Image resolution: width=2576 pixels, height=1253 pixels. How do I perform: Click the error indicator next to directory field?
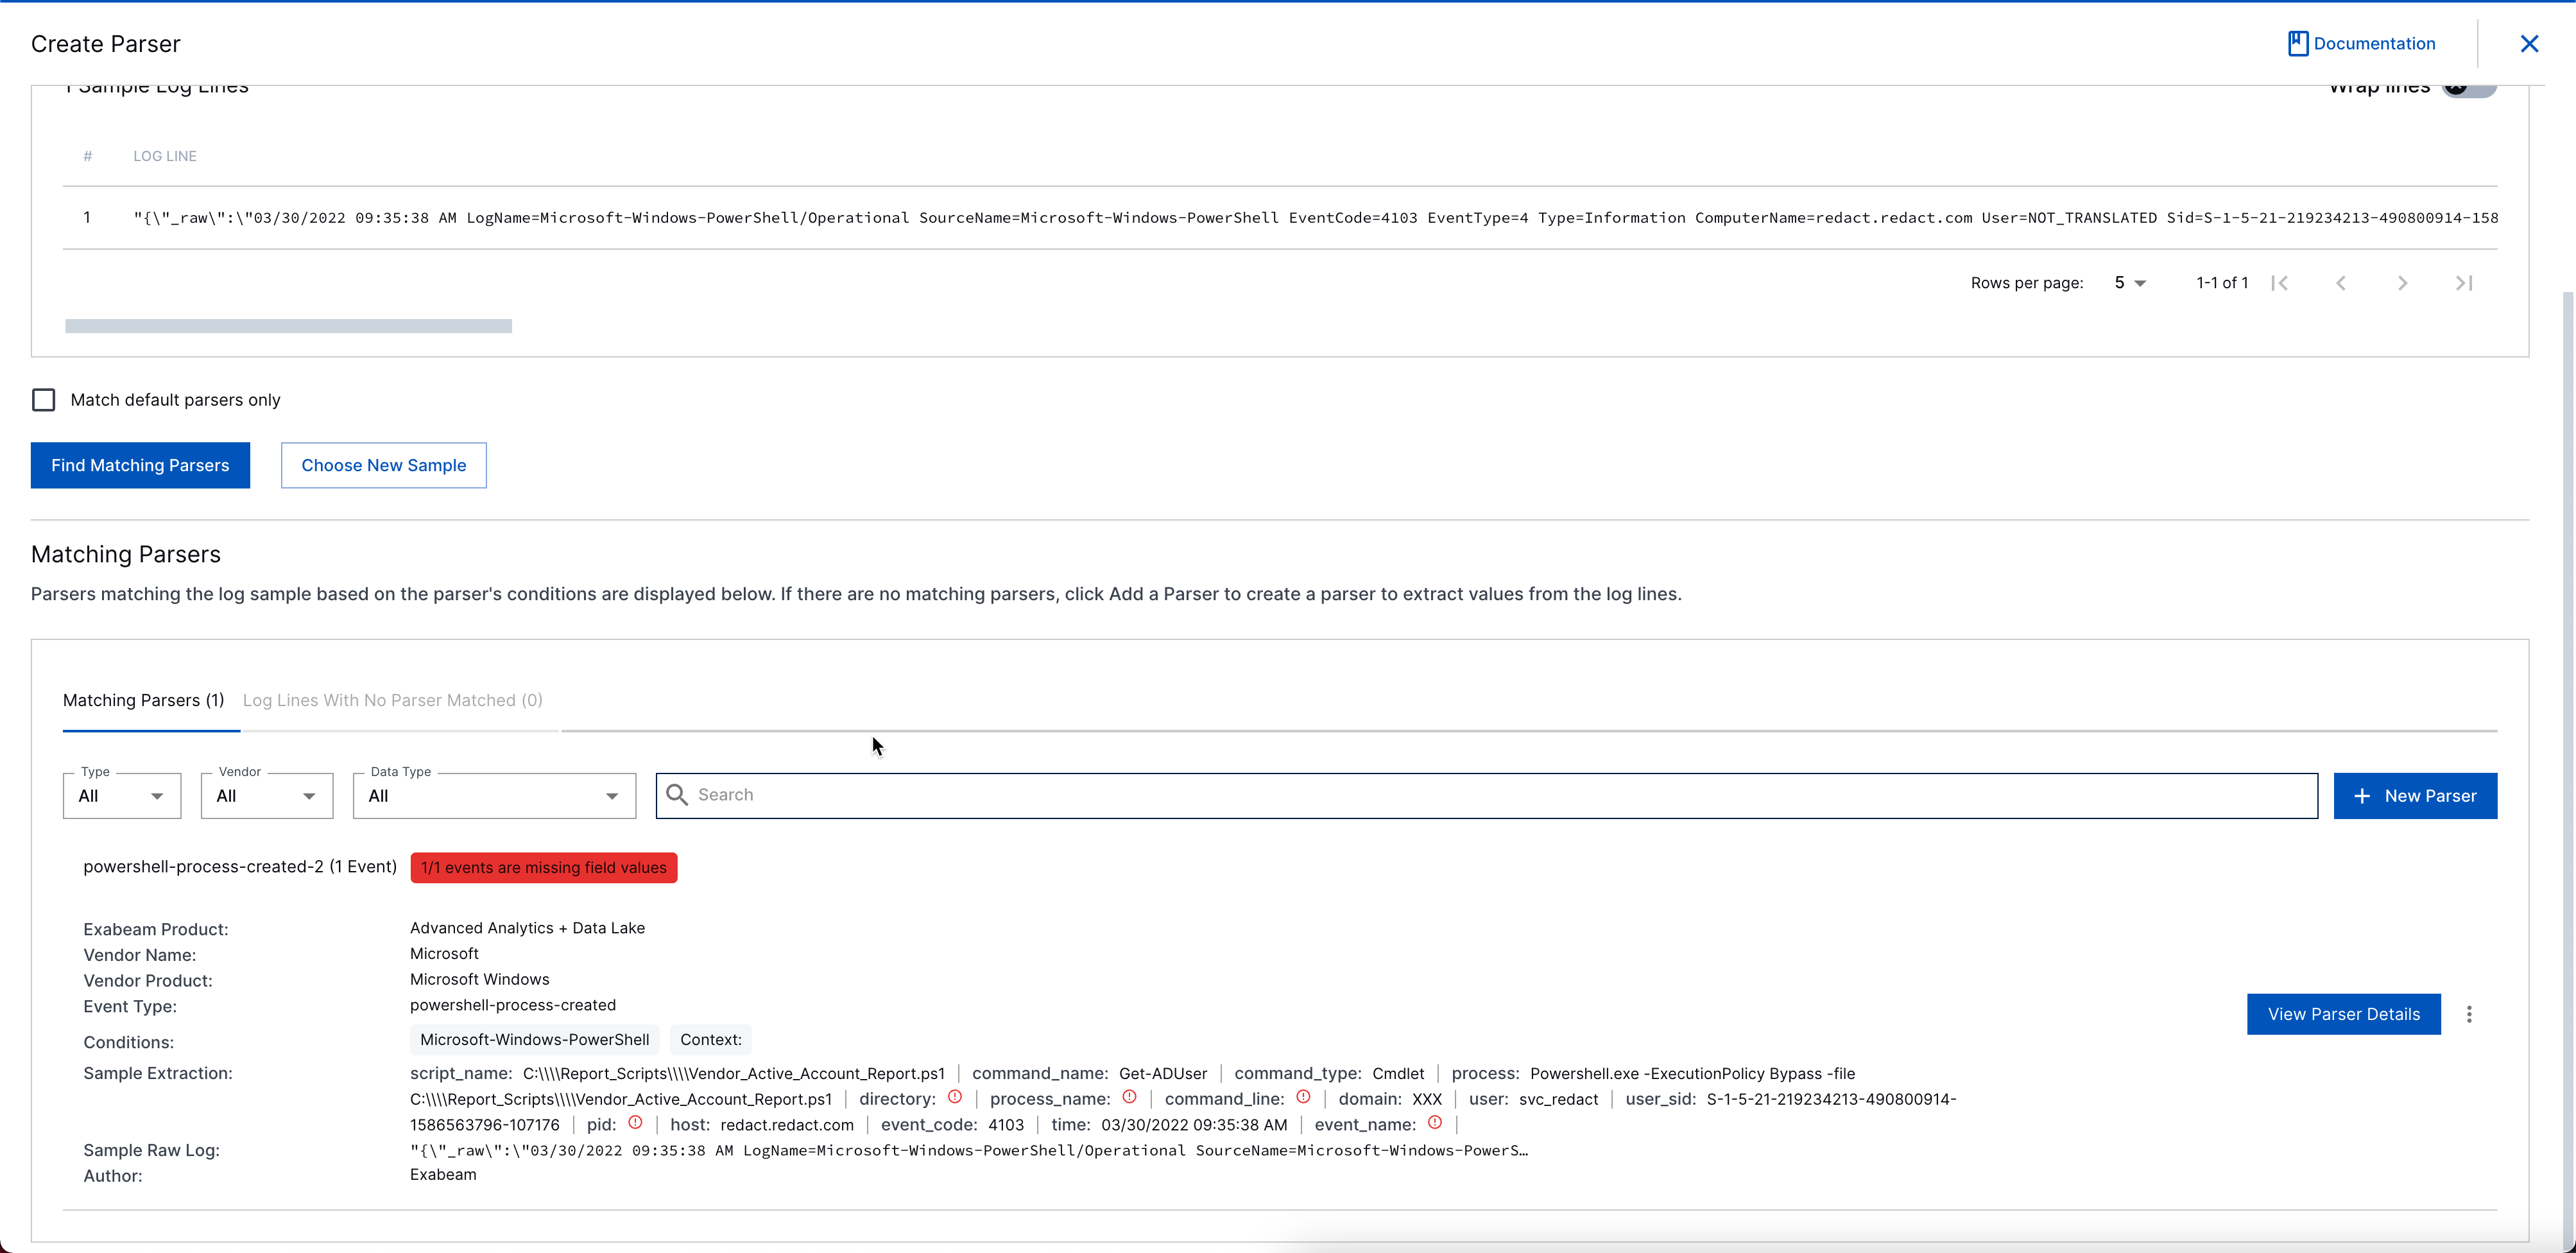pos(955,1097)
